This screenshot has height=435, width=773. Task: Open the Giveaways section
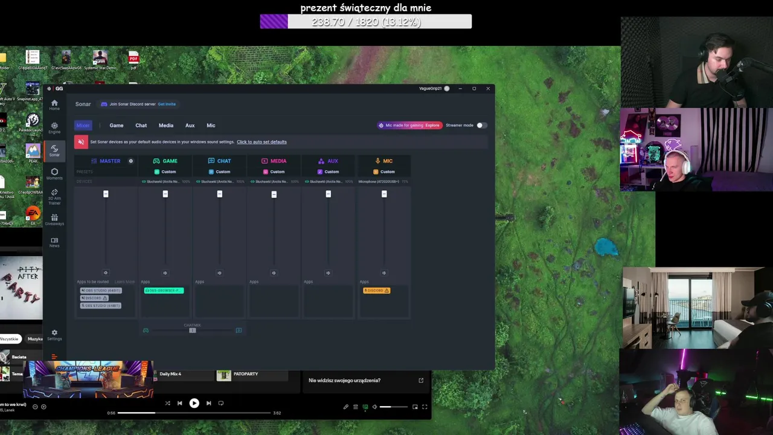[54, 220]
